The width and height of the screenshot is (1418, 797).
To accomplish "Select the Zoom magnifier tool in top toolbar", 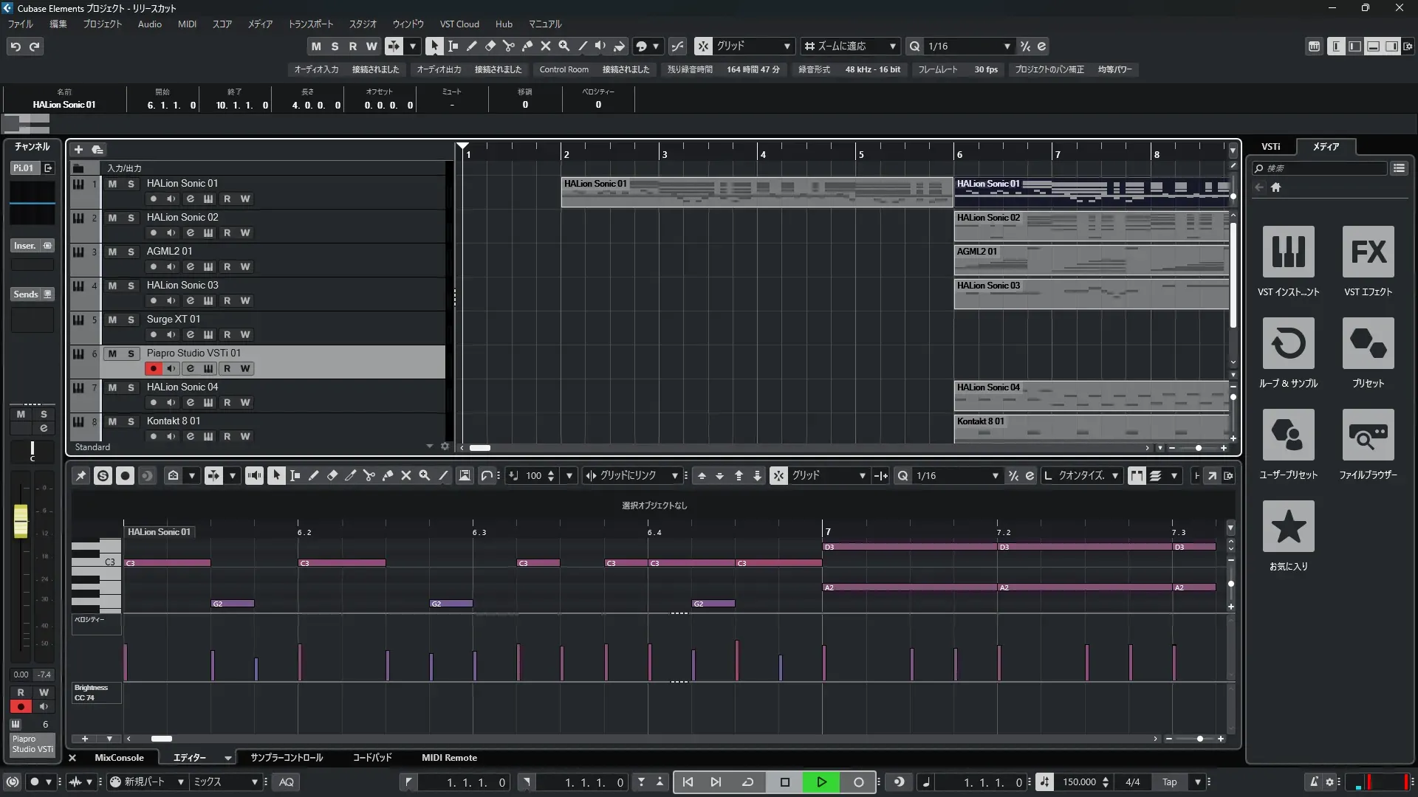I will coord(564,46).
